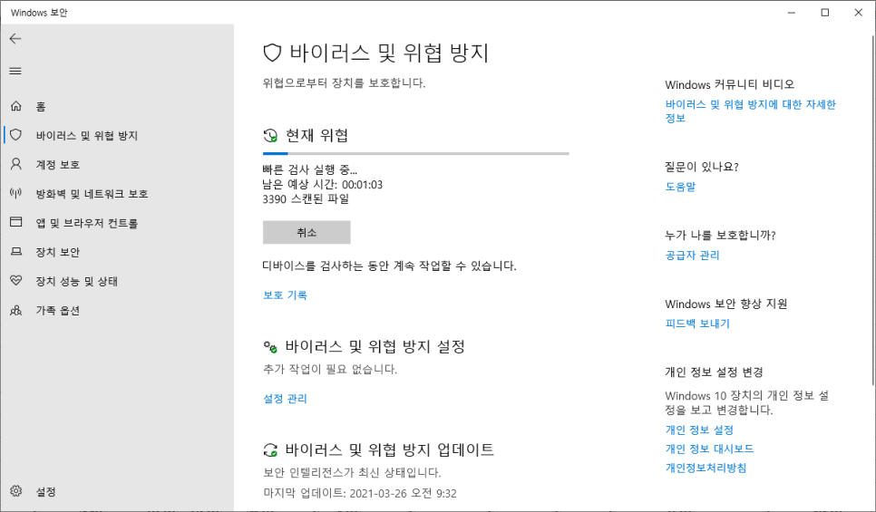Minimize the Windows 보안 window
Image resolution: width=876 pixels, height=512 pixels.
coord(791,13)
